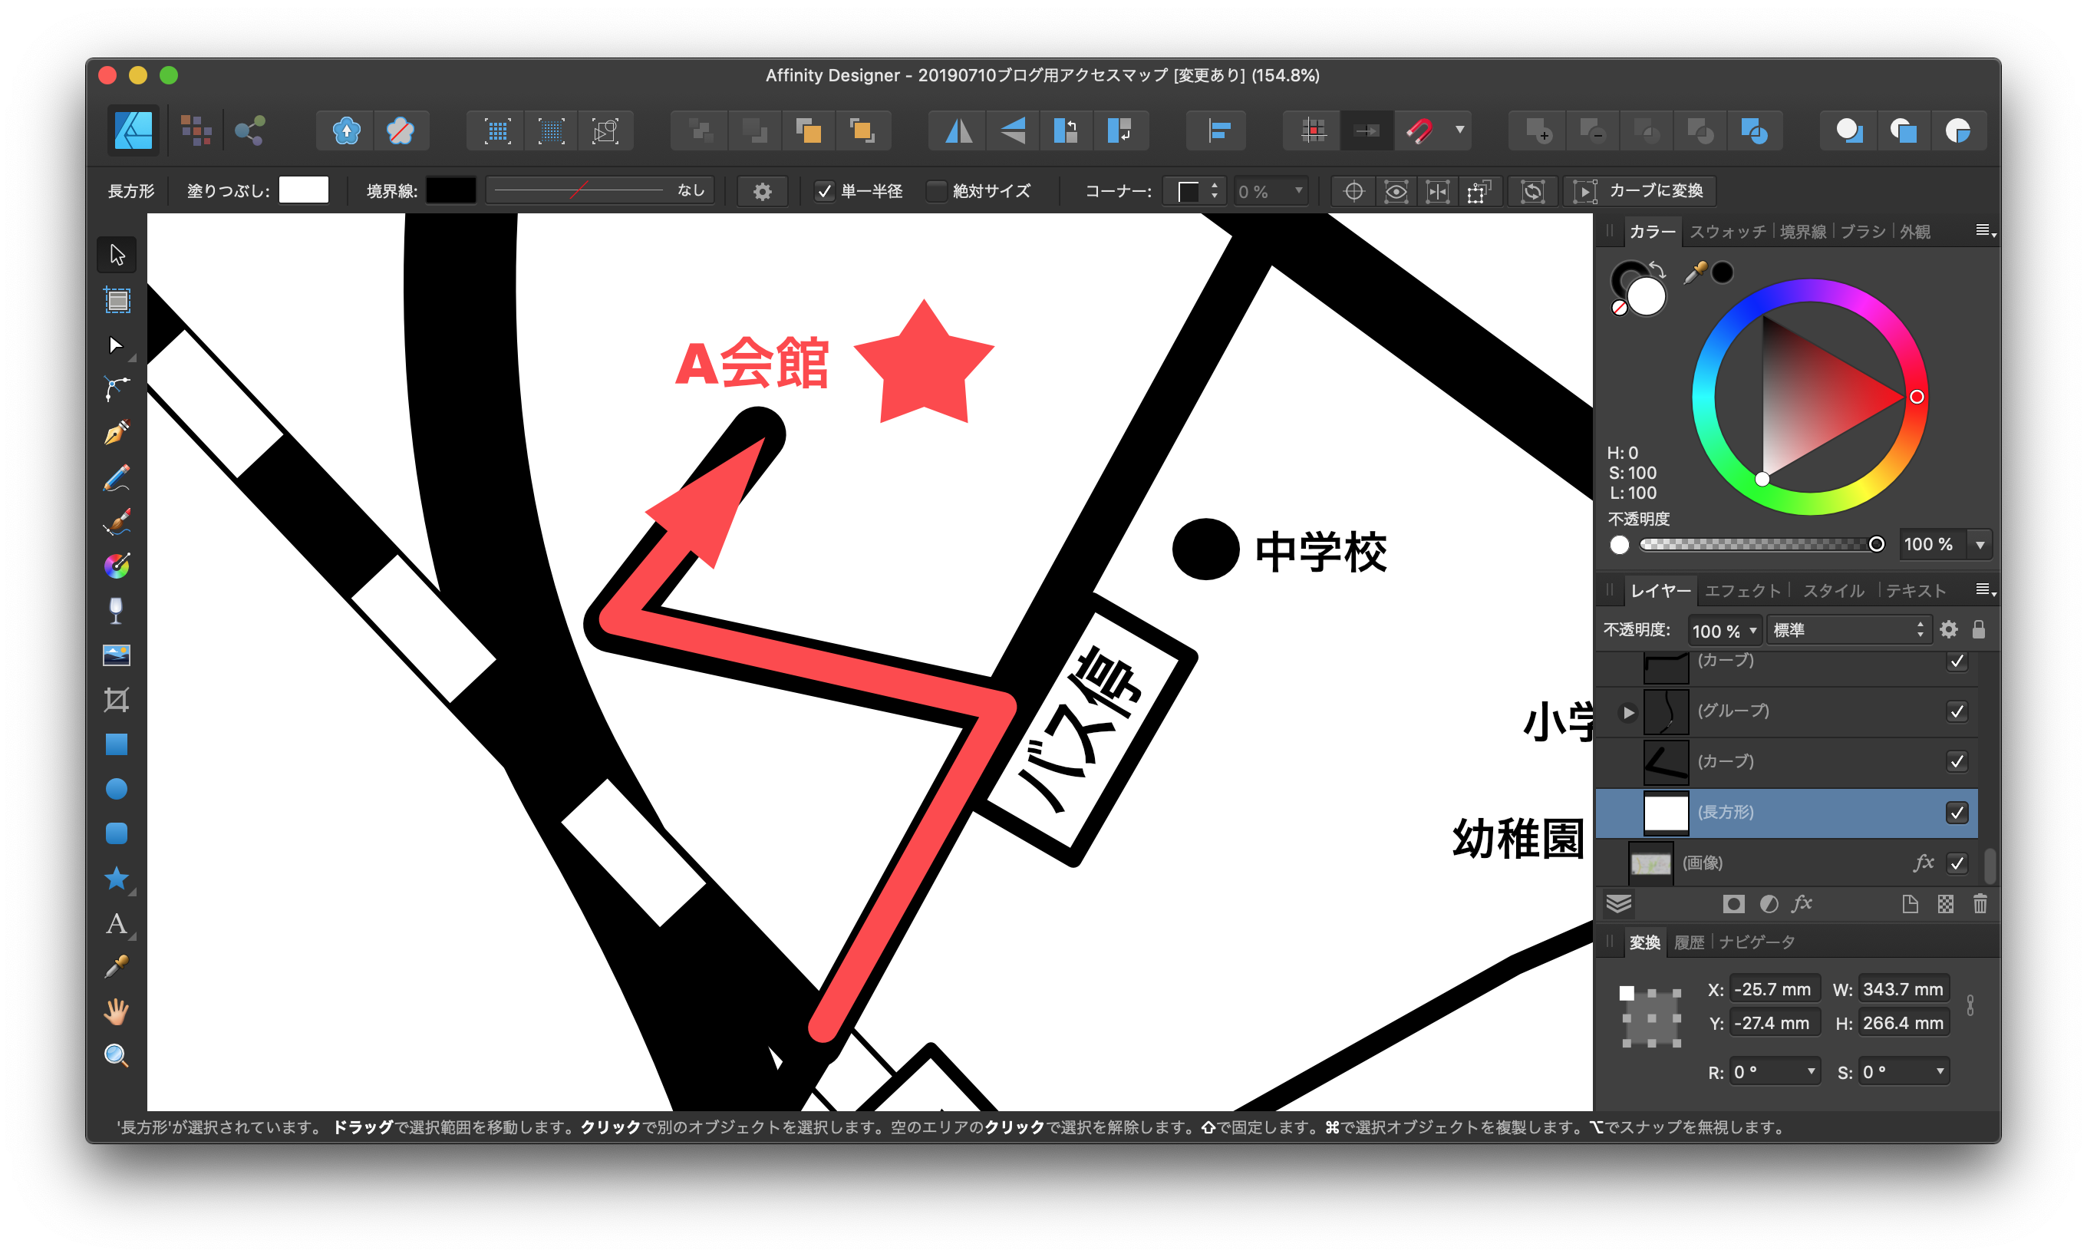Select the Crop tool
Screen dimensions: 2087x1257
click(x=117, y=700)
